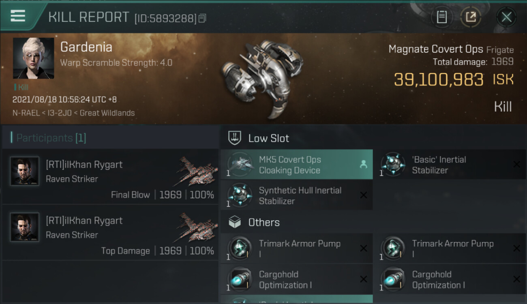This screenshot has height=304, width=527.
Task: Open the Final Blow pilot portrait
Action: [25, 171]
